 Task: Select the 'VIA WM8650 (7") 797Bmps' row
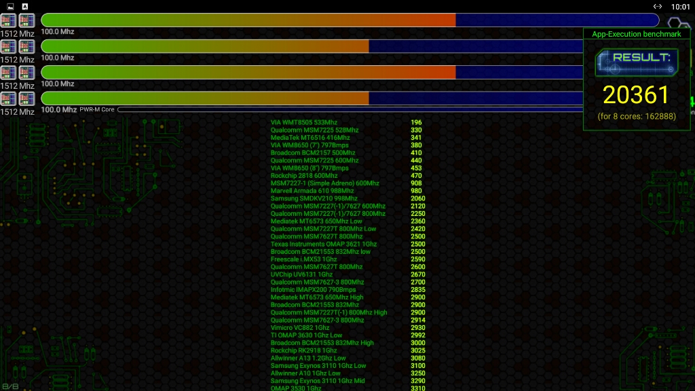point(348,145)
